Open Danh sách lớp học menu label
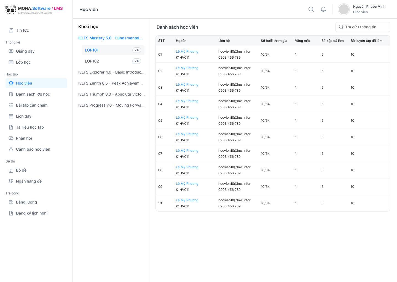 pyautogui.click(x=33, y=94)
